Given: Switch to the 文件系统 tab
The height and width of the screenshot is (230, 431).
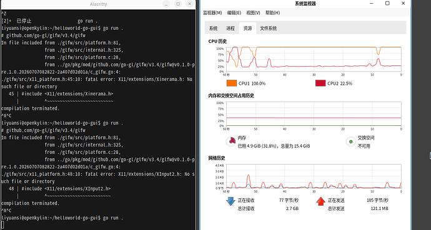Looking at the screenshot, I should click(268, 28).
